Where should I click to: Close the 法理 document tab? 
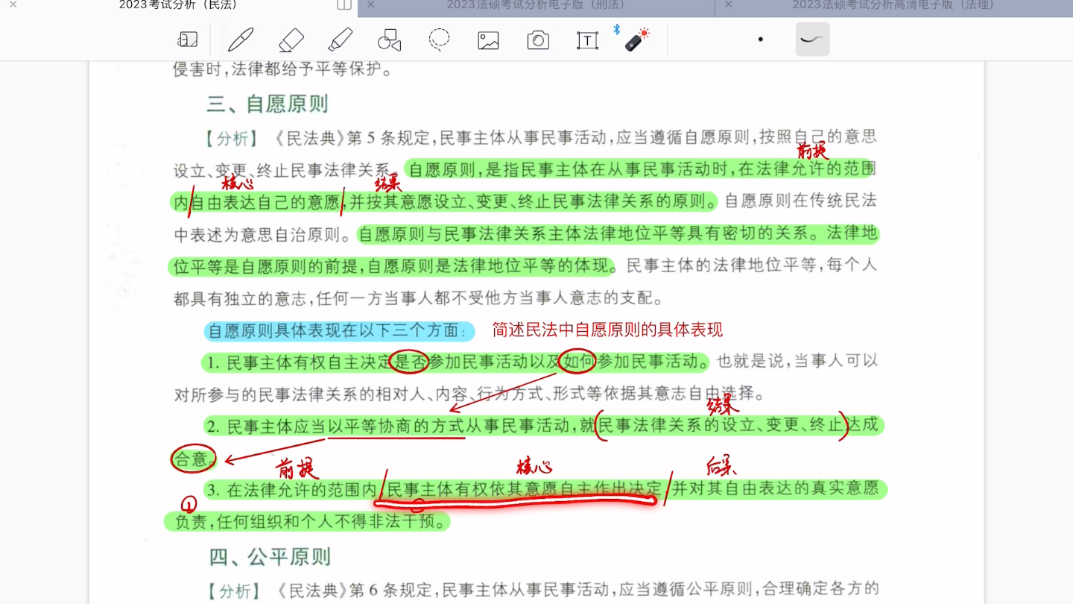click(x=729, y=4)
